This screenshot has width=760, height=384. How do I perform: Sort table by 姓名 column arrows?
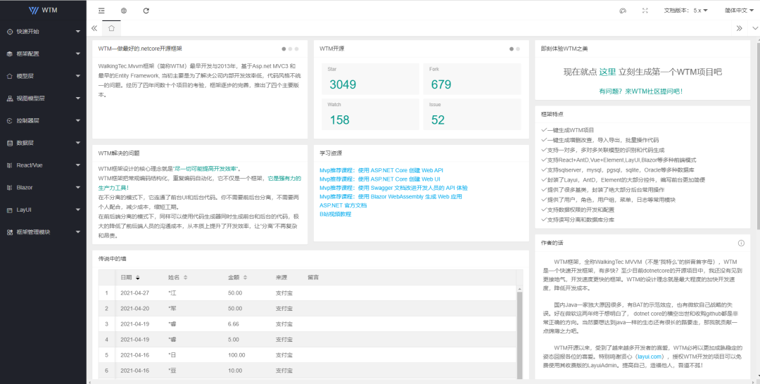coord(185,278)
